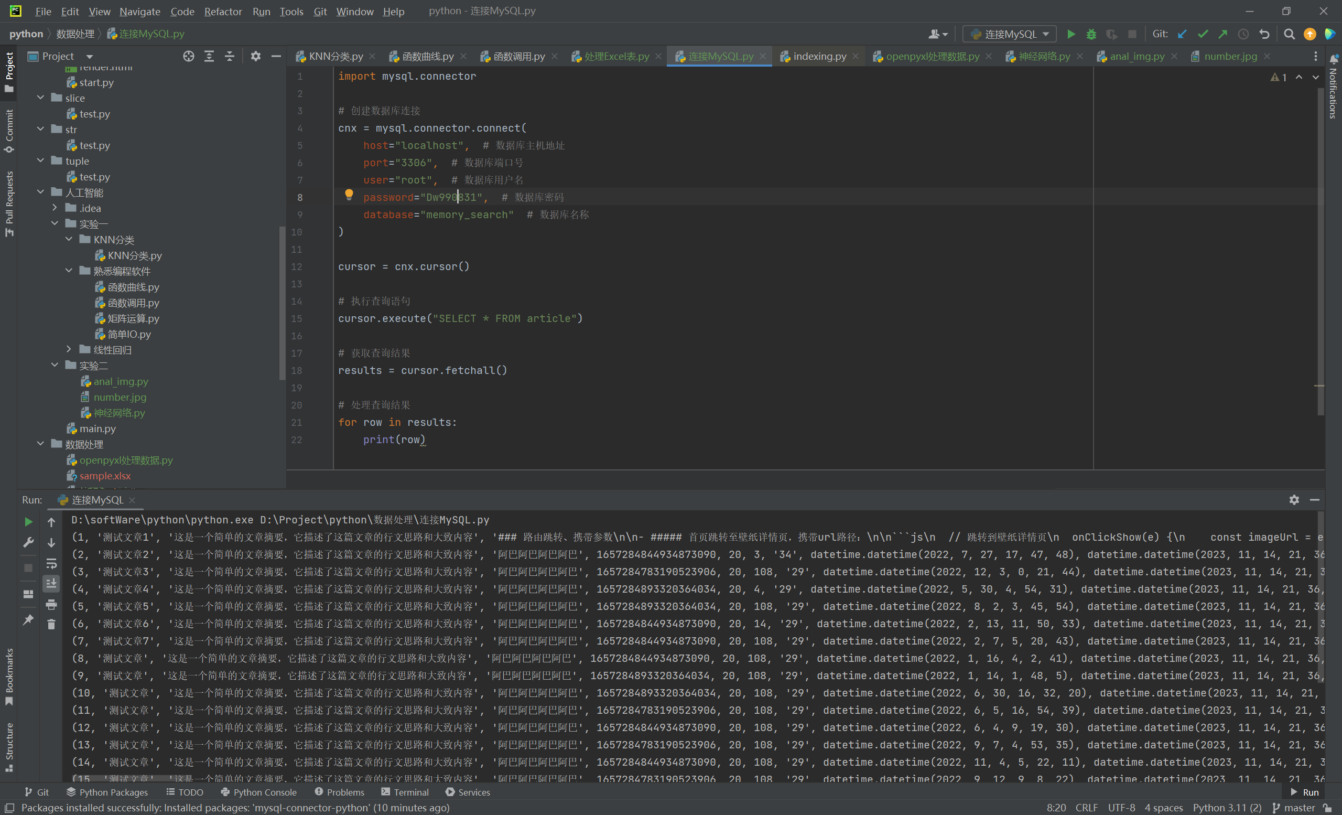Toggle soft-wrap in the Run console
The height and width of the screenshot is (815, 1342).
pyautogui.click(x=51, y=563)
